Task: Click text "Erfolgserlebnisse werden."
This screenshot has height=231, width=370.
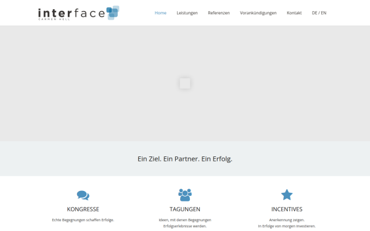Action: coord(185,226)
